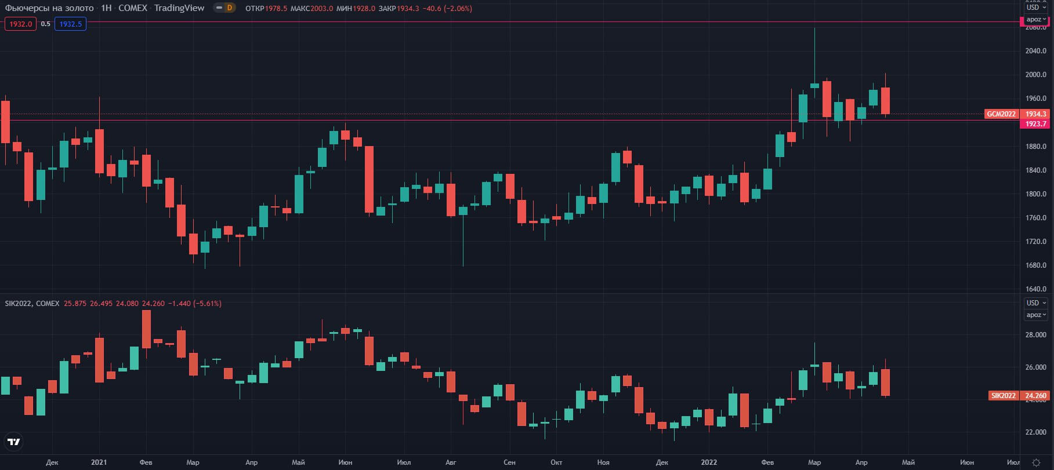The image size is (1054, 470).
Task: Click the TradingView logo badge
Action: 13,442
